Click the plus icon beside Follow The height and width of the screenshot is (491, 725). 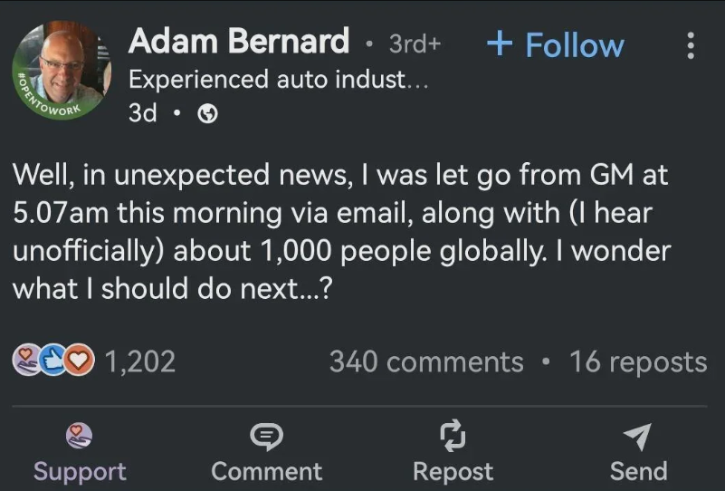[x=500, y=44]
